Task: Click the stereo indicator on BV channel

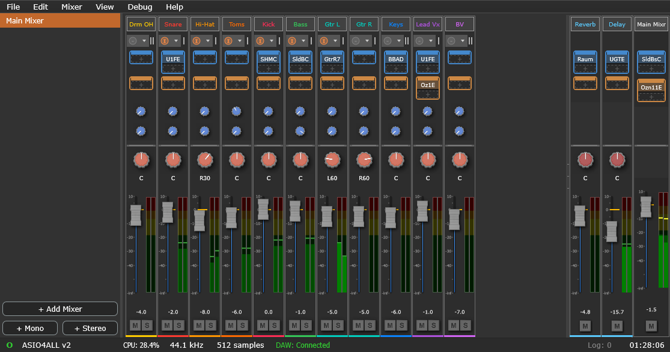Action: pyautogui.click(x=471, y=41)
